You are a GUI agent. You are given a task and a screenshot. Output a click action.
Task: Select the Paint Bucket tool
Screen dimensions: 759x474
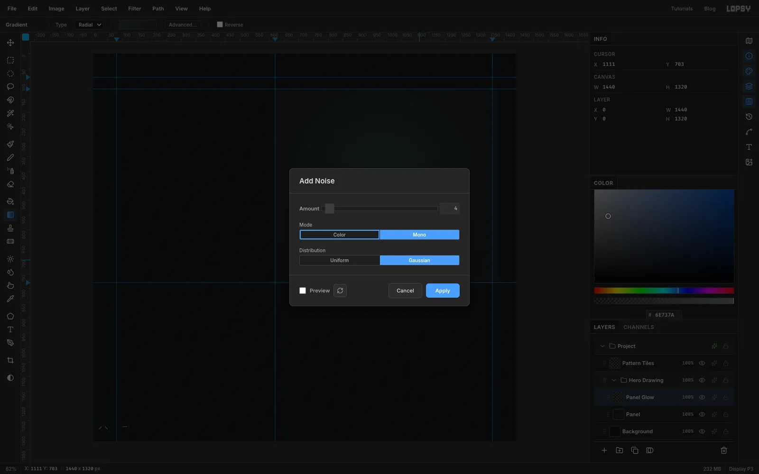pos(10,201)
